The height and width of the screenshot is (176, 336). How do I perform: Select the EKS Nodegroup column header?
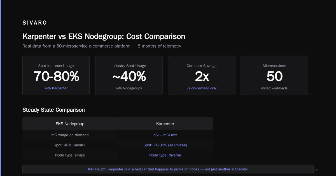[70, 123]
